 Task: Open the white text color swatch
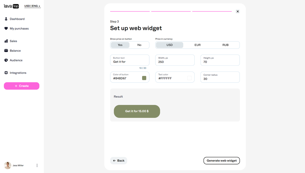click(189, 78)
